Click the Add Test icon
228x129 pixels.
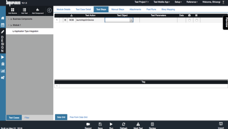[24, 10]
